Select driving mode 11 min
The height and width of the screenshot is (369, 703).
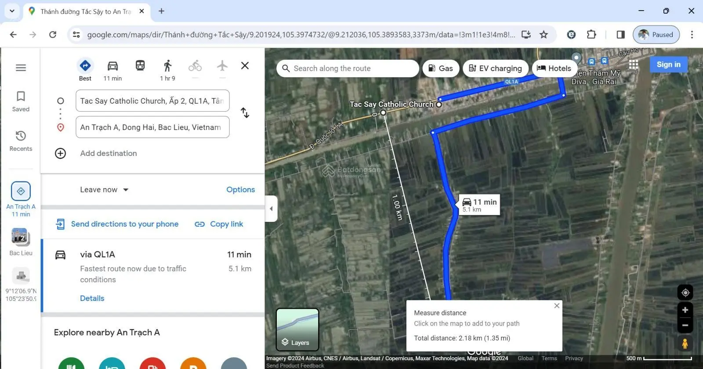coord(112,70)
